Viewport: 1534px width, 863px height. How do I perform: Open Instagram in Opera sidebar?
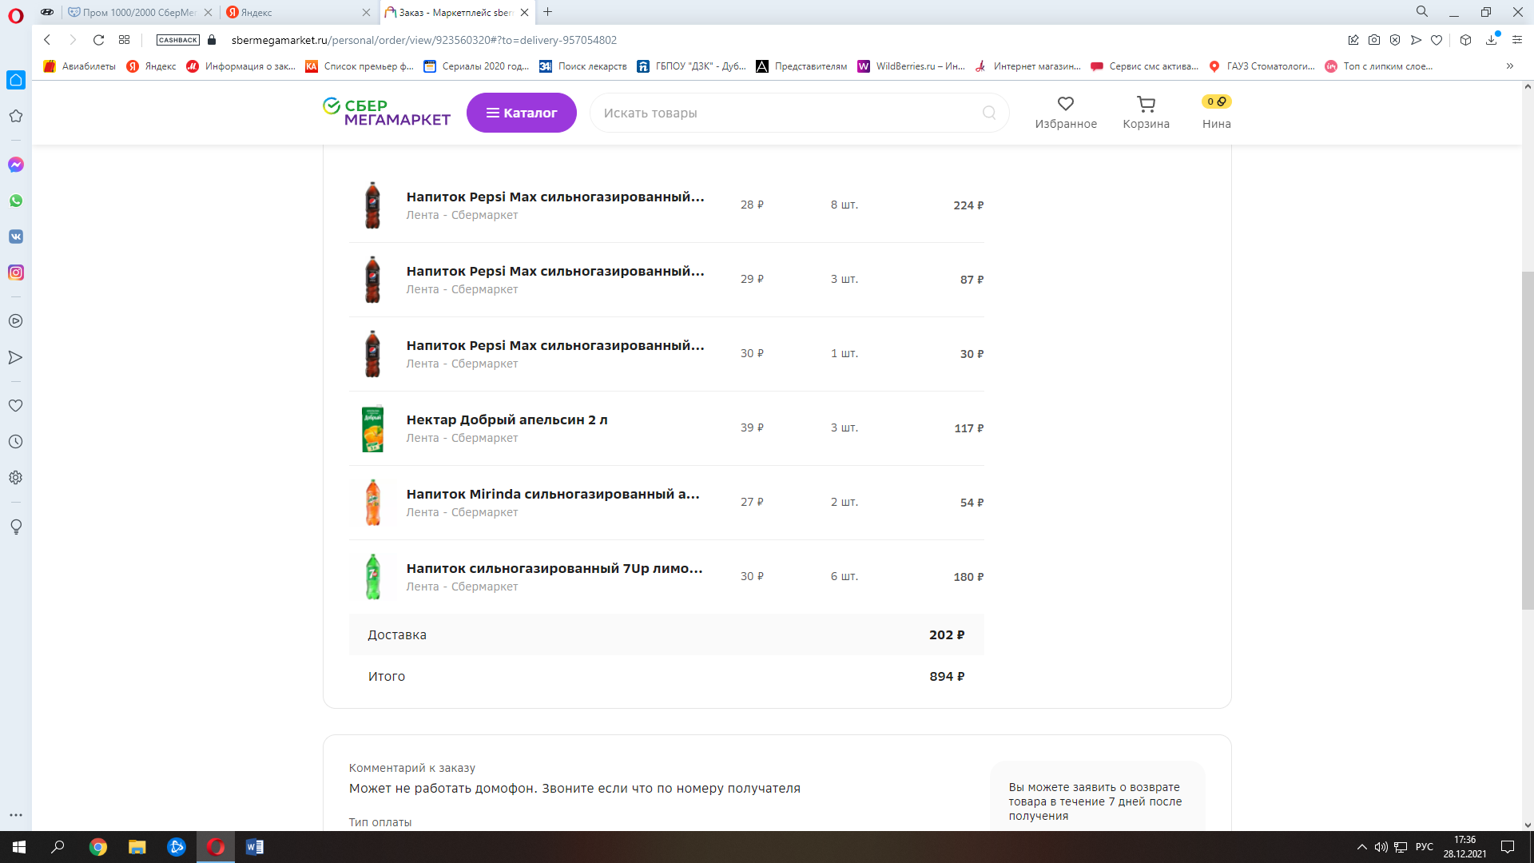[x=16, y=272]
